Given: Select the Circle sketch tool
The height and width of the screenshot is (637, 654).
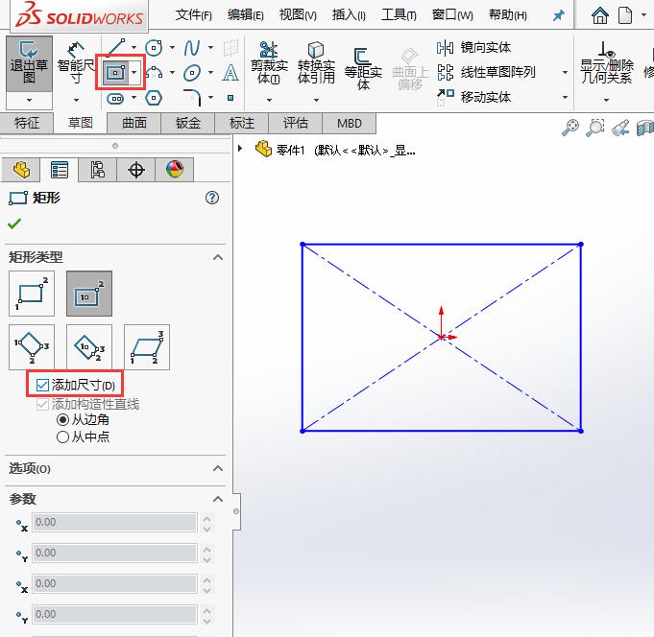Looking at the screenshot, I should coord(154,48).
